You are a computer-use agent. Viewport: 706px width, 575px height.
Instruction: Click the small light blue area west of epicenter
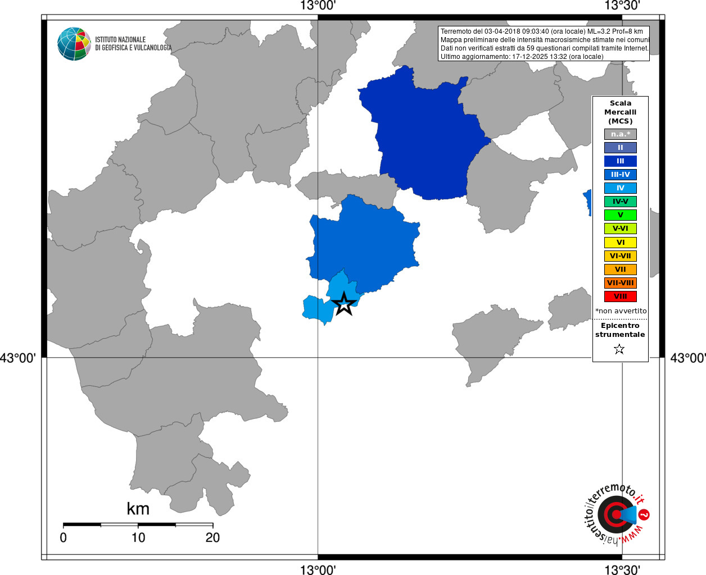(318, 310)
